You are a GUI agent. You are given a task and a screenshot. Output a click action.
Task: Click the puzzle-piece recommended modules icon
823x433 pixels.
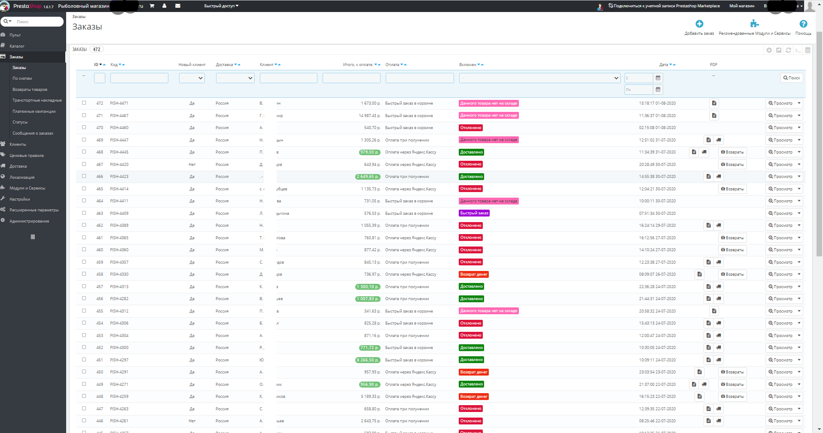pyautogui.click(x=754, y=24)
